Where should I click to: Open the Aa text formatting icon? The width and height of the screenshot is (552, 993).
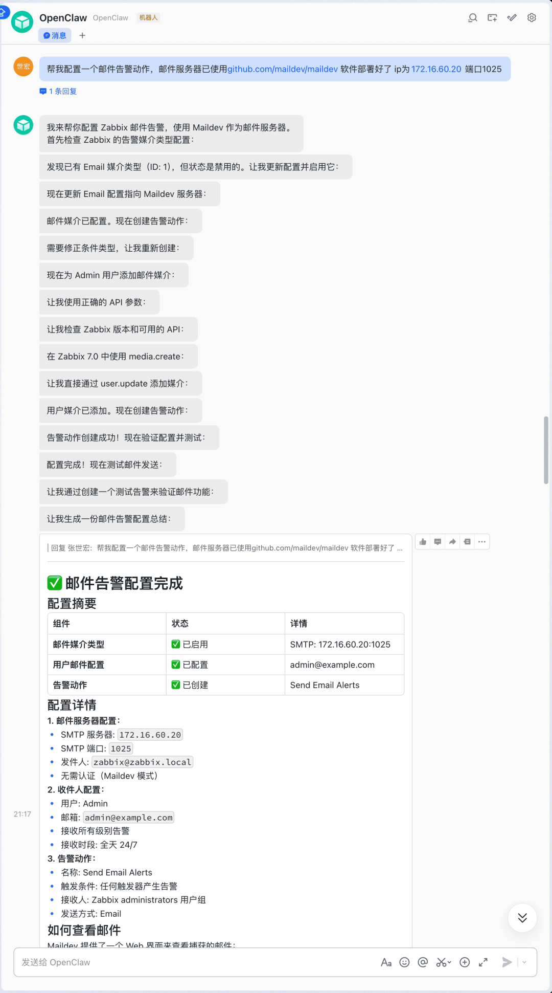tap(386, 962)
